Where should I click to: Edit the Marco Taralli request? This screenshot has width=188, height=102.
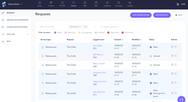[x=172, y=65]
